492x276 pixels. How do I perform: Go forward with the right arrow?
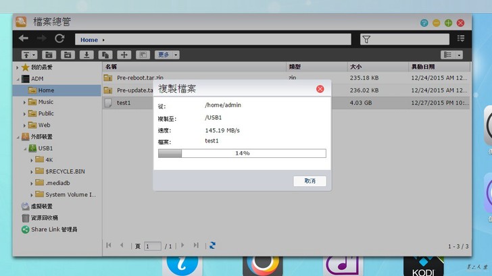tap(42, 38)
